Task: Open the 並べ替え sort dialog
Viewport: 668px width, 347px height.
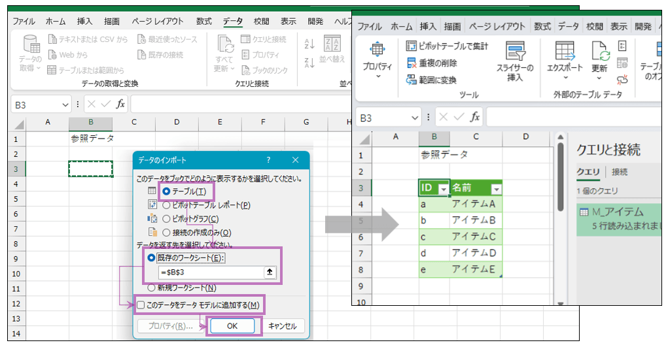Action: [332, 49]
